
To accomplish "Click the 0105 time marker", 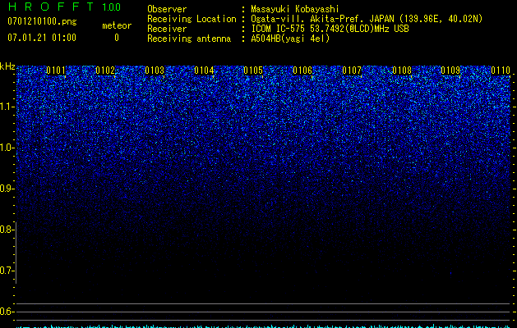I will (253, 71).
